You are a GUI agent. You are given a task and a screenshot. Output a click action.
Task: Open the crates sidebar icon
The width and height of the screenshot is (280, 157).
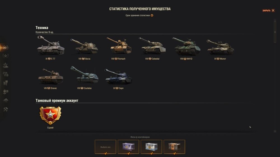pyautogui.click(x=5, y=74)
